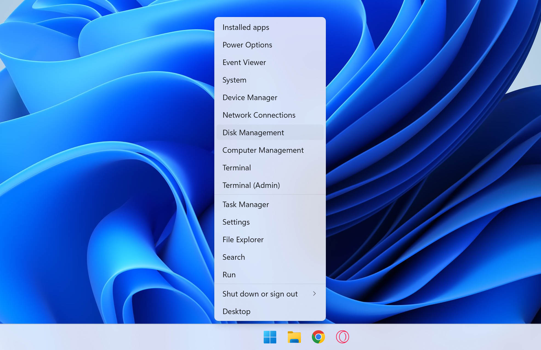Open the System menu entry
Image resolution: width=541 pixels, height=350 pixels.
[234, 80]
